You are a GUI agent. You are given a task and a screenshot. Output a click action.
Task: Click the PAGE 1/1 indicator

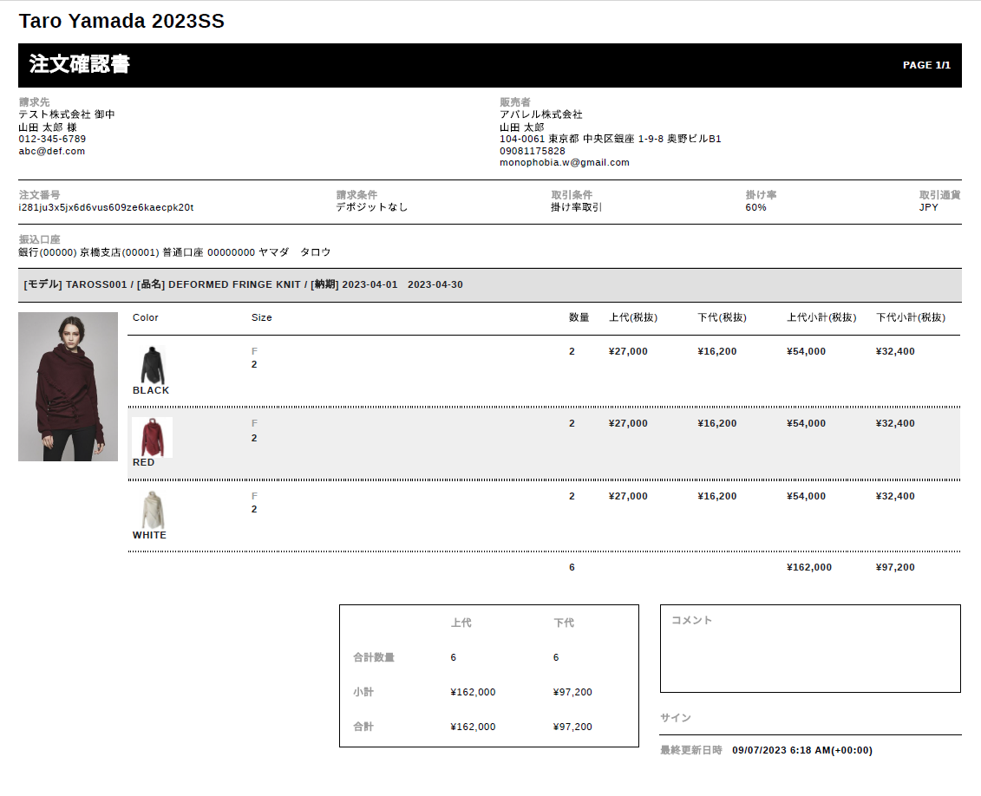926,65
